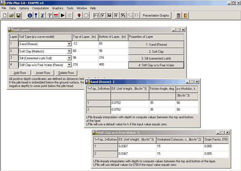
Task: Click the New file toolbar icon
Action: [5, 15]
